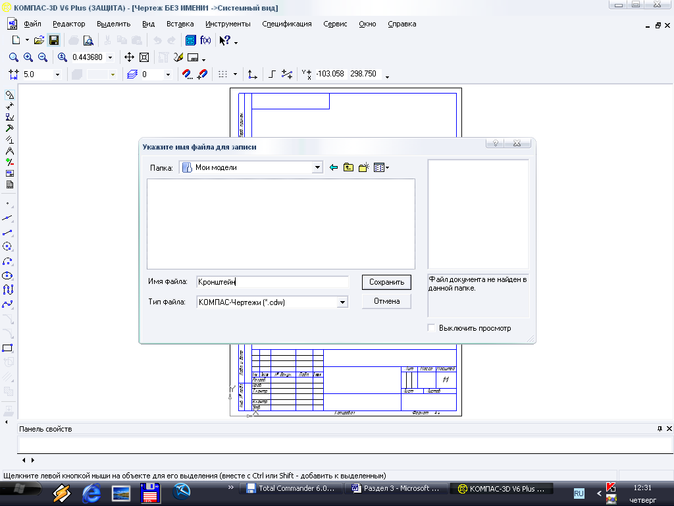Click the X coordinate field -103.058

coord(330,74)
